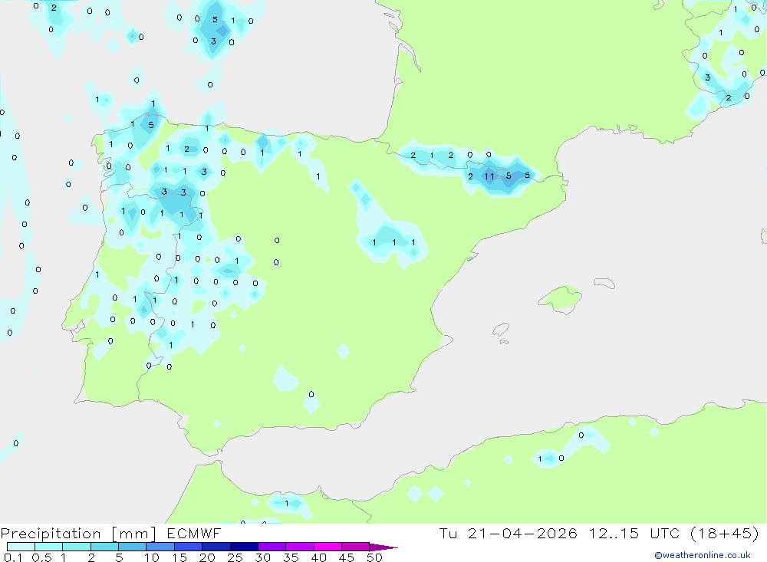Click the 5–10 mm sky blue legend swatch
The height and width of the screenshot is (562, 767).
(x=133, y=547)
